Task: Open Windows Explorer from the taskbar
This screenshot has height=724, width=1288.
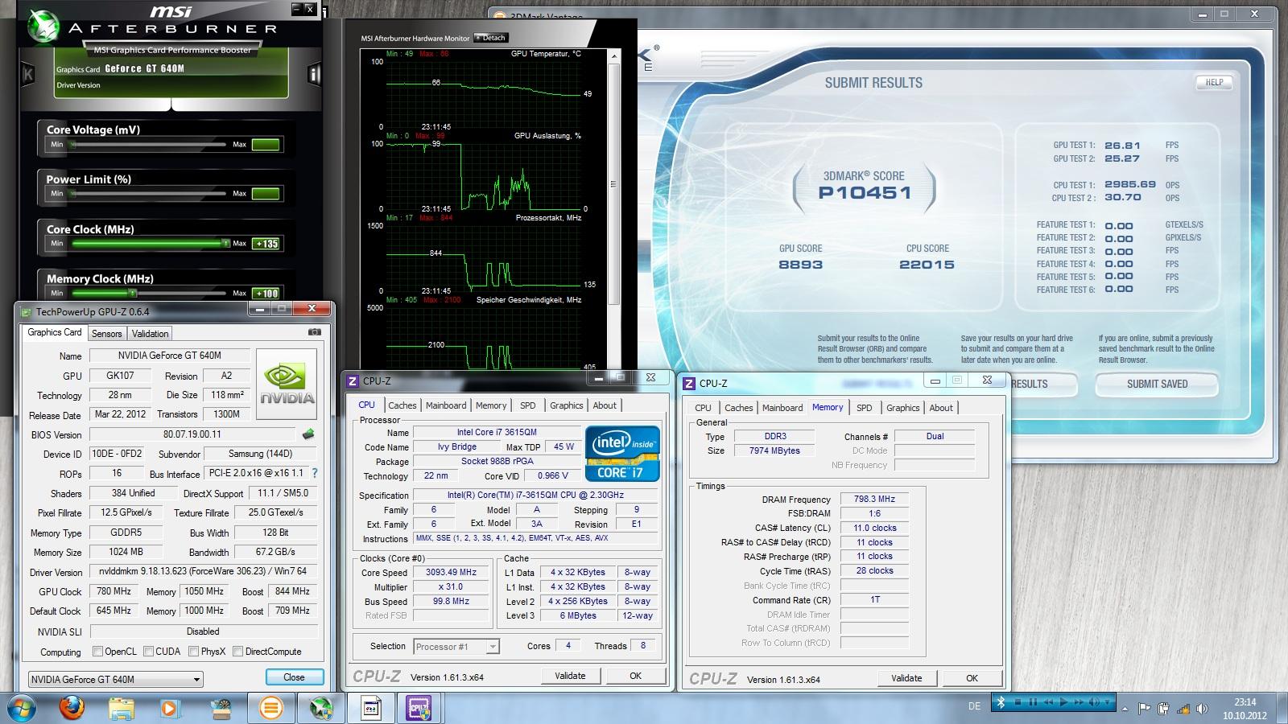Action: click(x=122, y=709)
